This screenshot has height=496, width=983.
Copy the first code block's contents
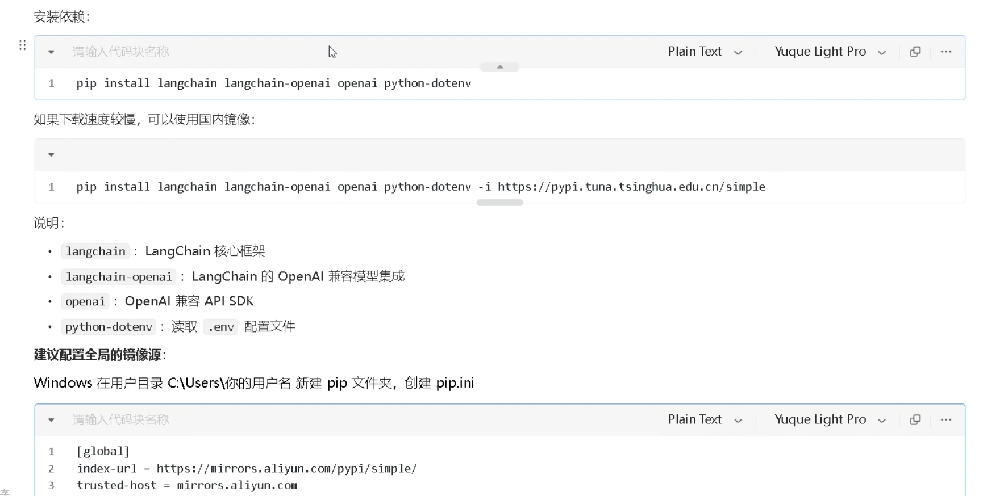[915, 52]
